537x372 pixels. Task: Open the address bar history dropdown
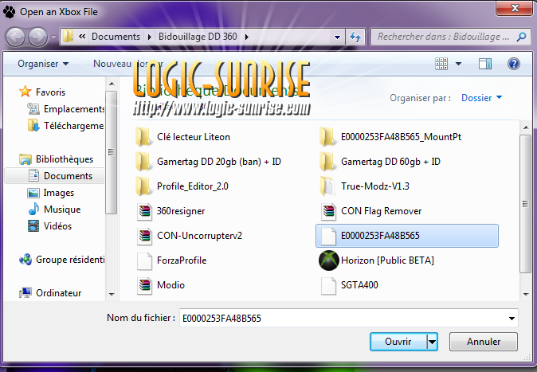(x=337, y=37)
